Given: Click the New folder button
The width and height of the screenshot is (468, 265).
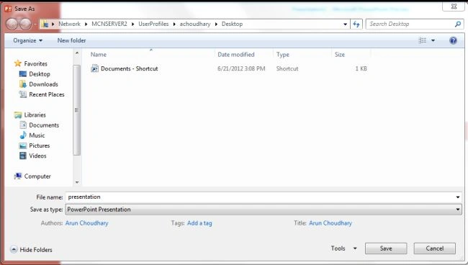Looking at the screenshot, I should coord(71,40).
